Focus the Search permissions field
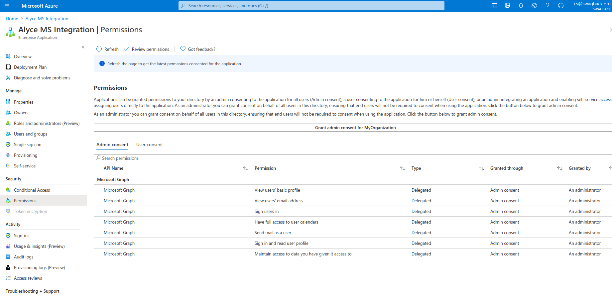The width and height of the screenshot is (612, 296). click(x=353, y=158)
